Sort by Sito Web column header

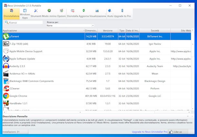pos(181,31)
